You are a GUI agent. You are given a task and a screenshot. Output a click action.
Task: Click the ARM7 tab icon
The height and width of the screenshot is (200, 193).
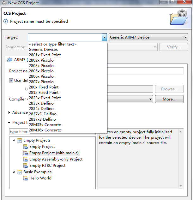(x=10, y=60)
